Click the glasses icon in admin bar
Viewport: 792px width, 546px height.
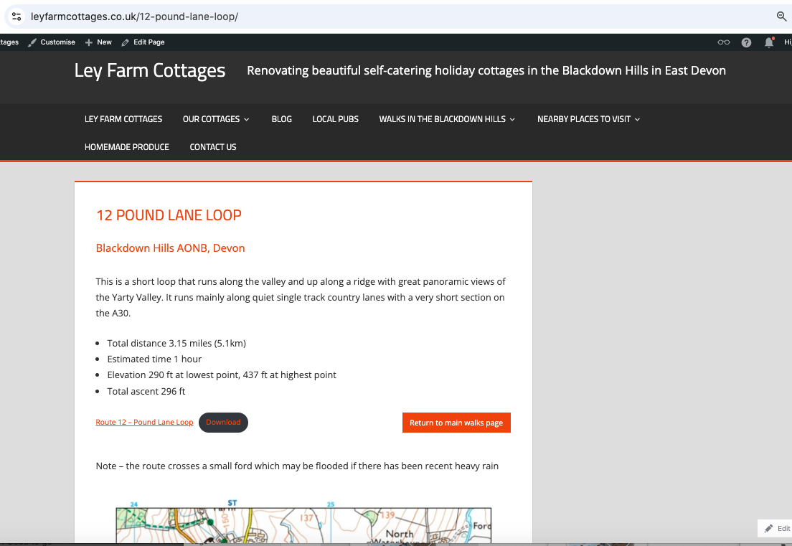724,42
